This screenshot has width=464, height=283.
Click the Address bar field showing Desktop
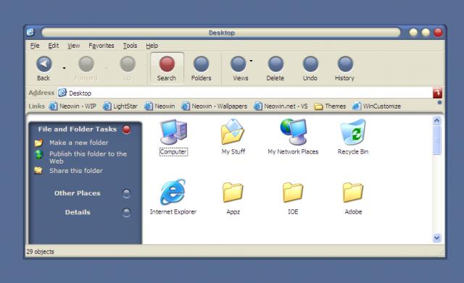click(245, 93)
